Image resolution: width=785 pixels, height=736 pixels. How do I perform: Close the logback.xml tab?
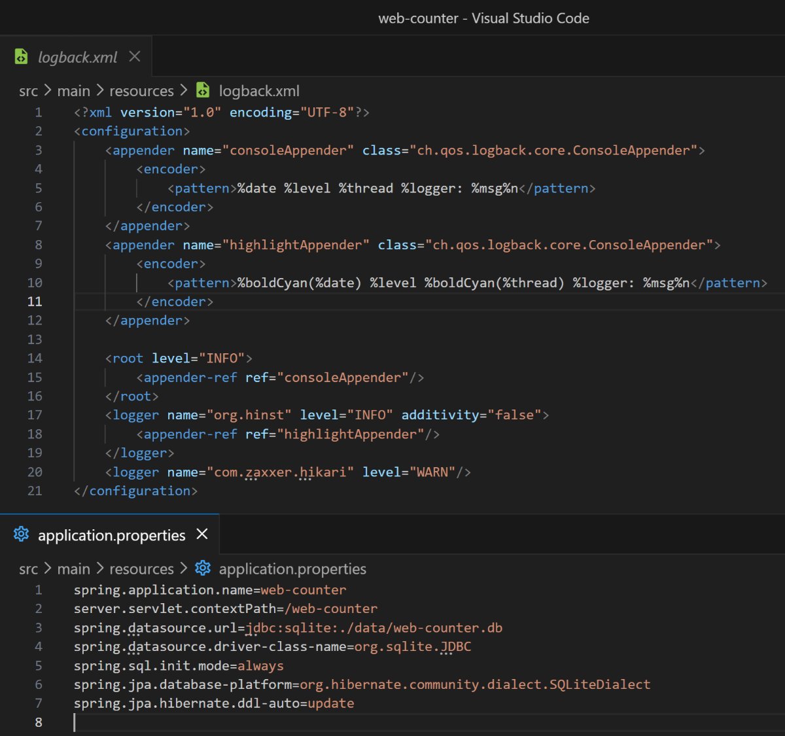135,57
